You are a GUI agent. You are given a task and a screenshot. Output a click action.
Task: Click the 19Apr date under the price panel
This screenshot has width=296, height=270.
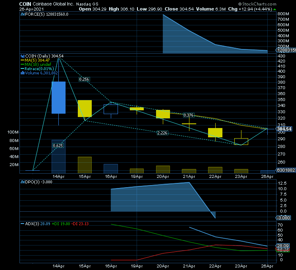[137, 177]
